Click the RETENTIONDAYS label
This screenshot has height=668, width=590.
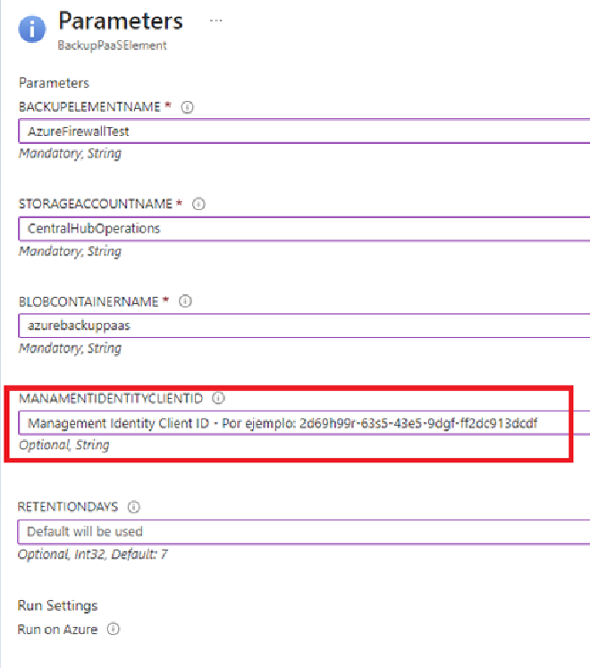tap(68, 506)
